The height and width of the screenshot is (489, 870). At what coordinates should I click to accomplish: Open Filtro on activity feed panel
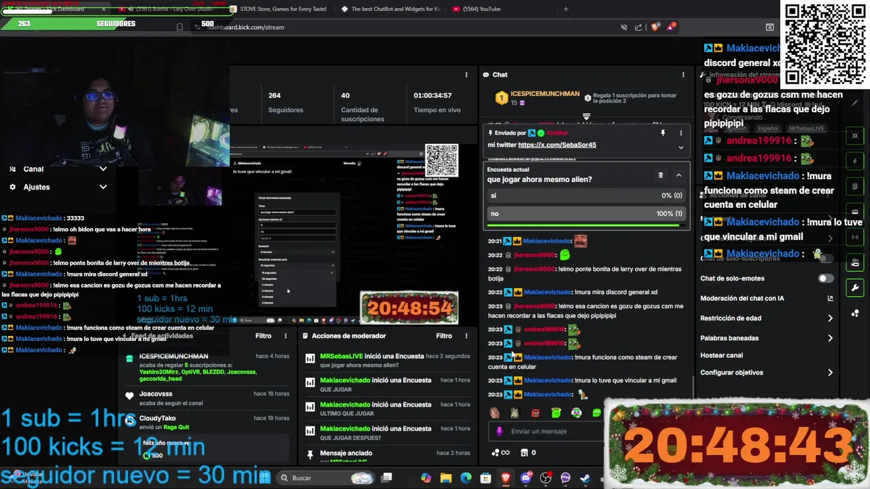263,336
